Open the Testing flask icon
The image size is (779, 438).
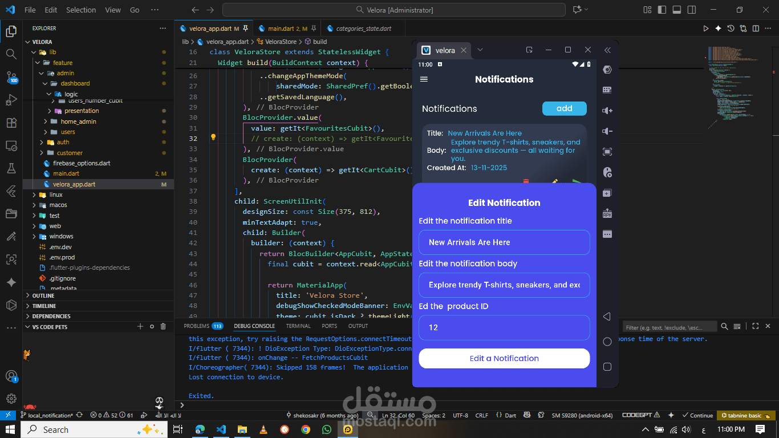(11, 168)
